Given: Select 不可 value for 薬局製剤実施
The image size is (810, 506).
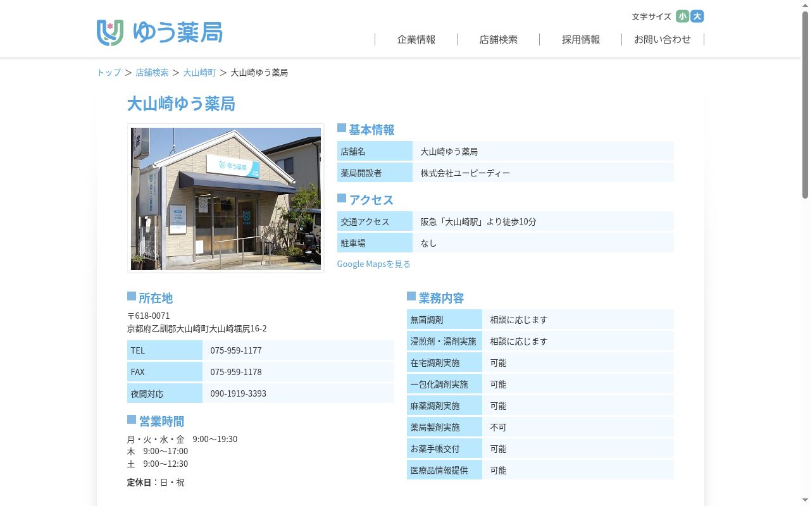Looking at the screenshot, I should [x=499, y=428].
